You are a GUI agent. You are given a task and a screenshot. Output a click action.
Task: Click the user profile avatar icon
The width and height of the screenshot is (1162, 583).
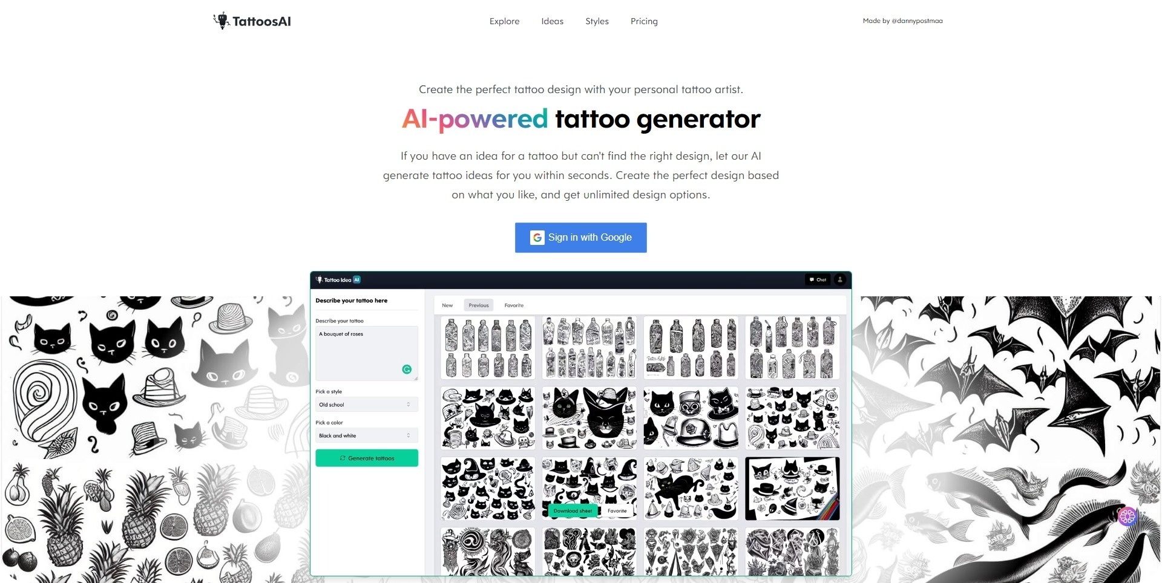tap(840, 279)
